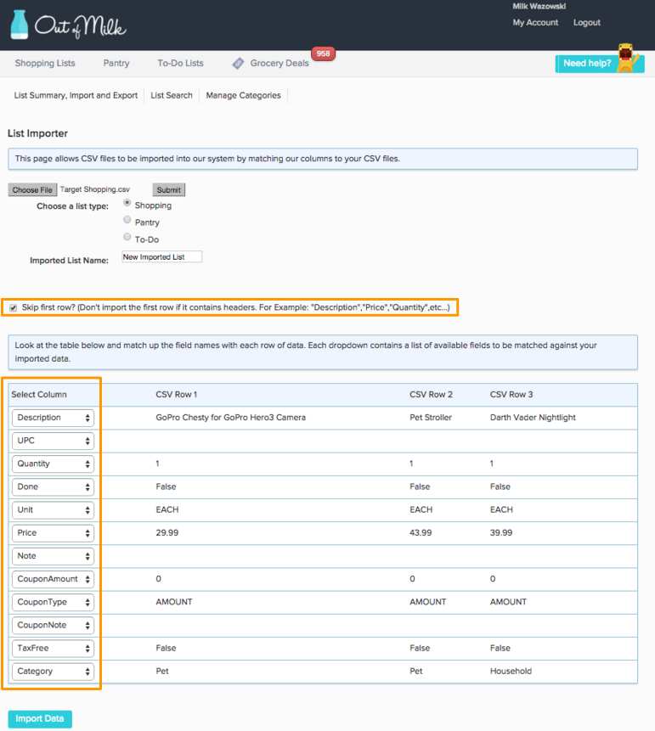Select the To-Do list type radio button
The image size is (655, 731).
(127, 237)
